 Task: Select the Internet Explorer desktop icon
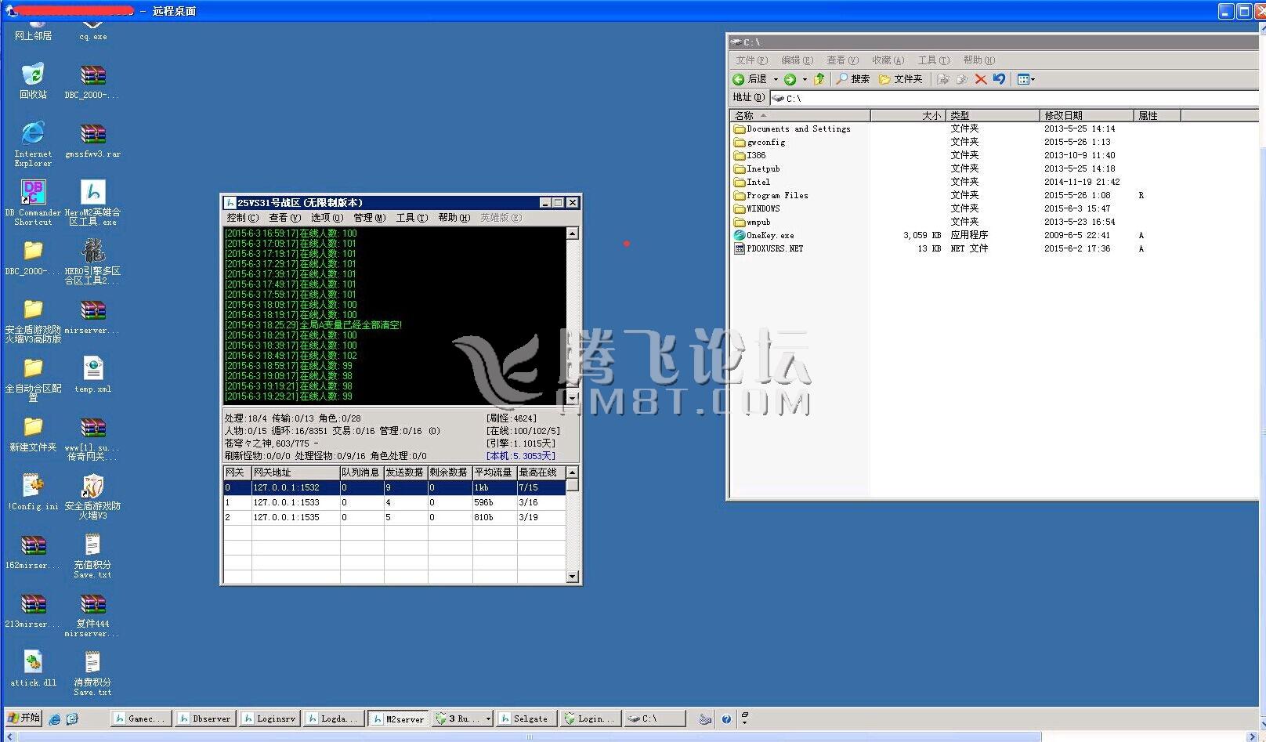pos(33,134)
